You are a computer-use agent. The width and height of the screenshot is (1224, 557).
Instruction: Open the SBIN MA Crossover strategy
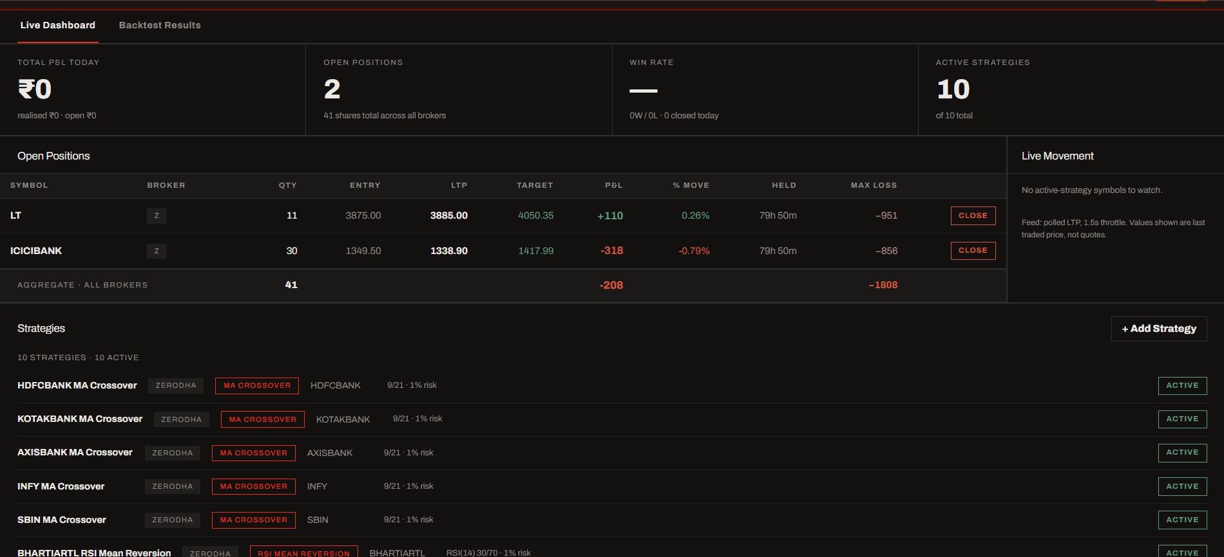coord(62,520)
